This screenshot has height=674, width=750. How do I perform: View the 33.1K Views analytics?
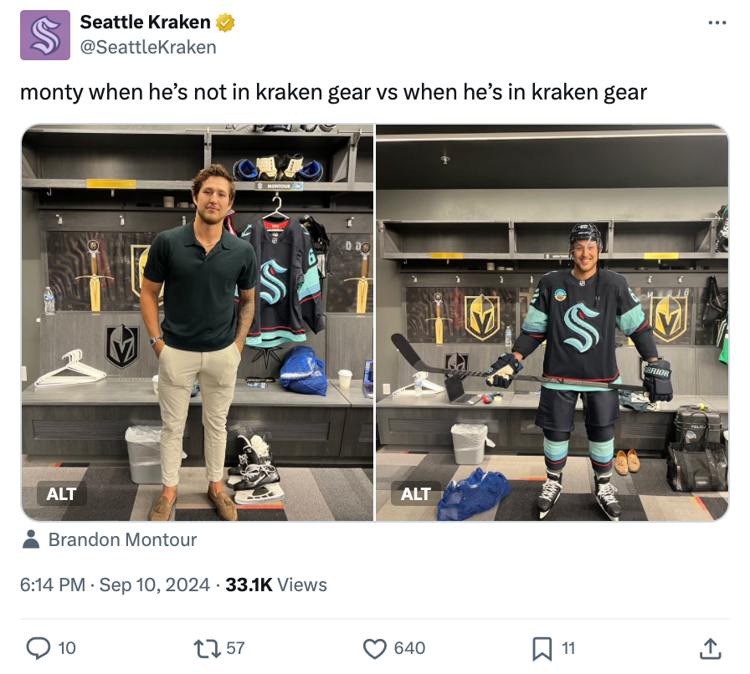pos(276,585)
